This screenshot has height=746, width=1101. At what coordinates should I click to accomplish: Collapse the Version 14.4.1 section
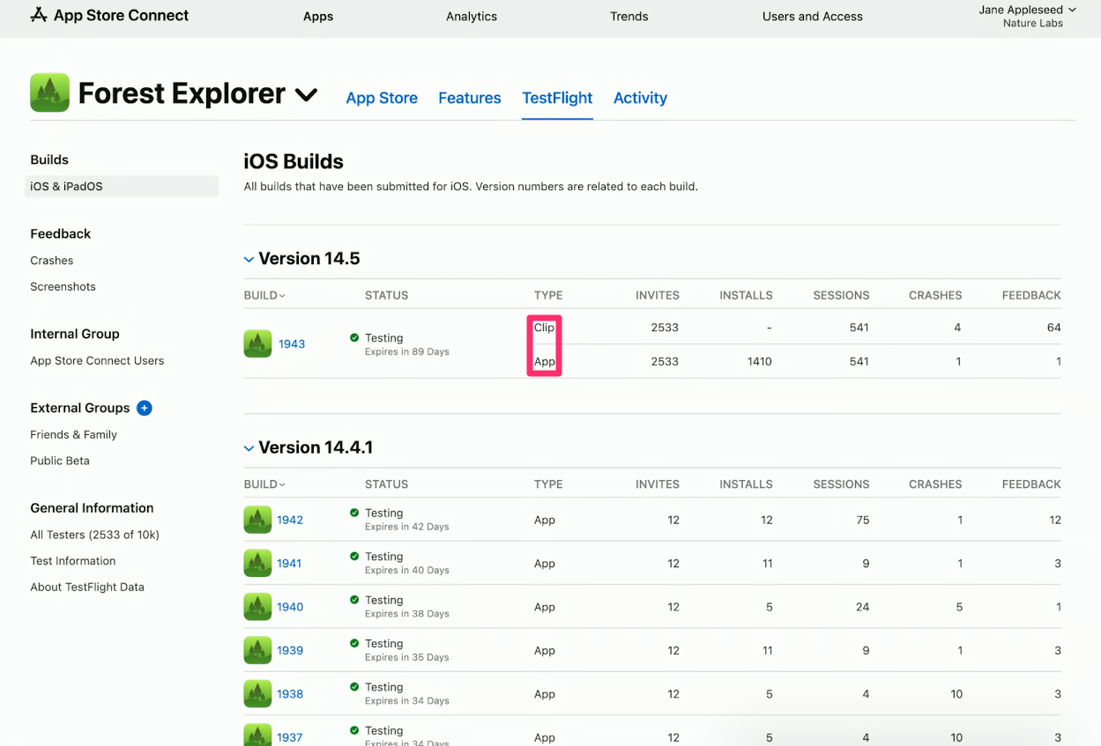(249, 448)
